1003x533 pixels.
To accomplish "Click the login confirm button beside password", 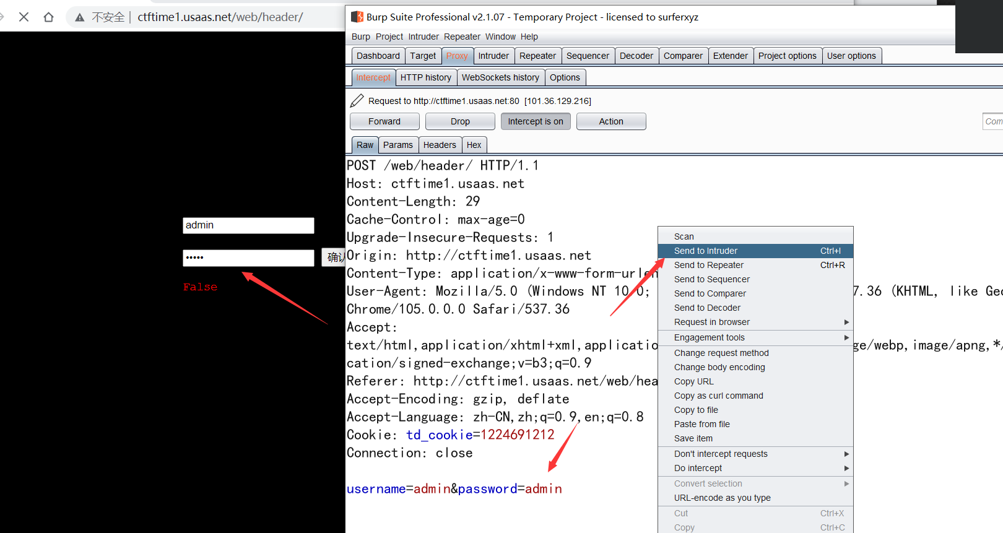I will (x=333, y=258).
